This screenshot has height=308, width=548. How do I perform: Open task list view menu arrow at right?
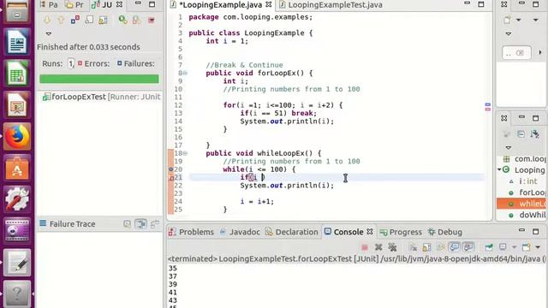click(x=535, y=21)
